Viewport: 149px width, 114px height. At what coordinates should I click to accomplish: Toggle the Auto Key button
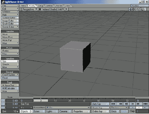coord(100,104)
